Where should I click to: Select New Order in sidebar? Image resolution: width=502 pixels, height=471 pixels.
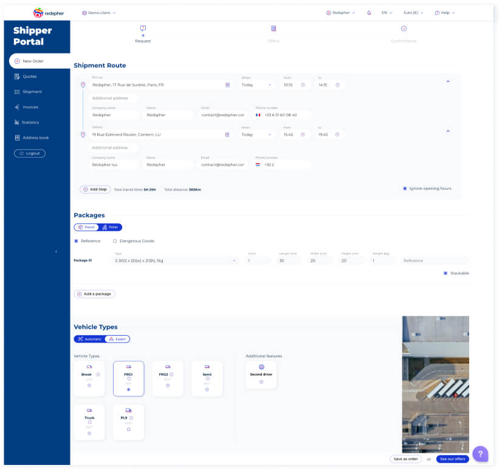[40, 61]
